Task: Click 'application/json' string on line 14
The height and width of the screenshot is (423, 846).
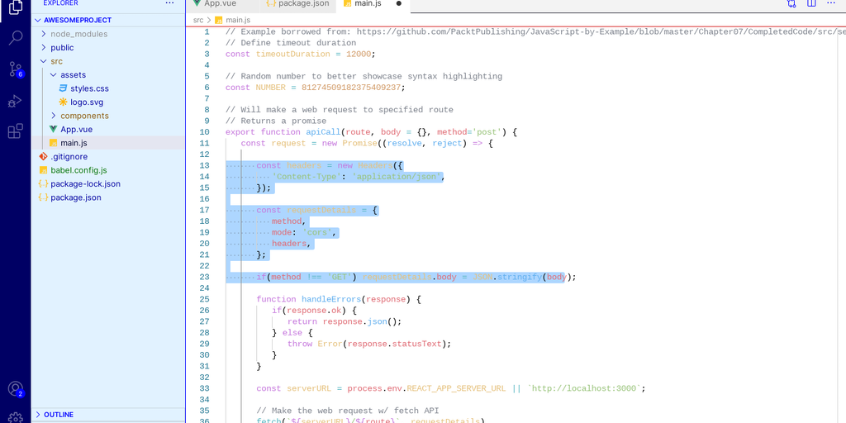Action: coord(397,177)
